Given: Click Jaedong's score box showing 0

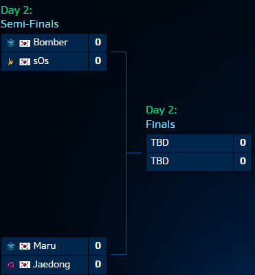Looking at the screenshot, I should [98, 265].
